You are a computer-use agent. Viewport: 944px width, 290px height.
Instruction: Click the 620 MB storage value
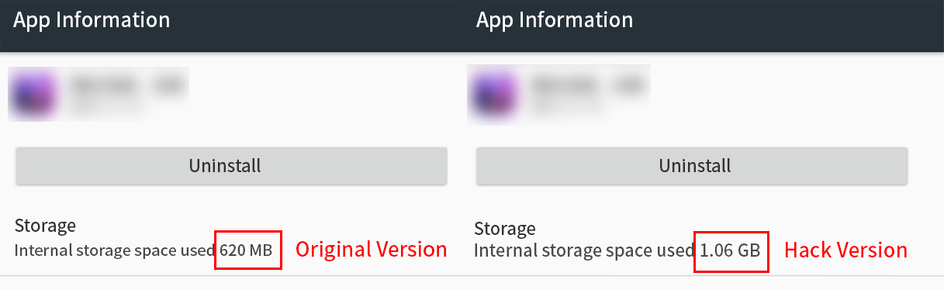[246, 250]
